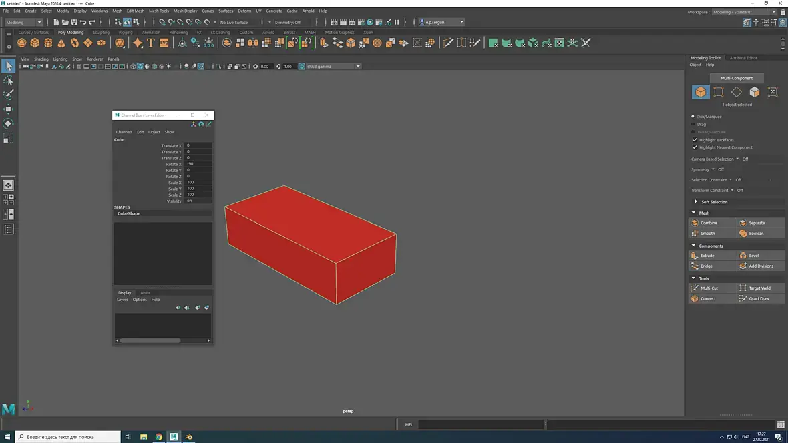The height and width of the screenshot is (443, 788).
Task: Click the Multi-Component button
Action: point(736,78)
